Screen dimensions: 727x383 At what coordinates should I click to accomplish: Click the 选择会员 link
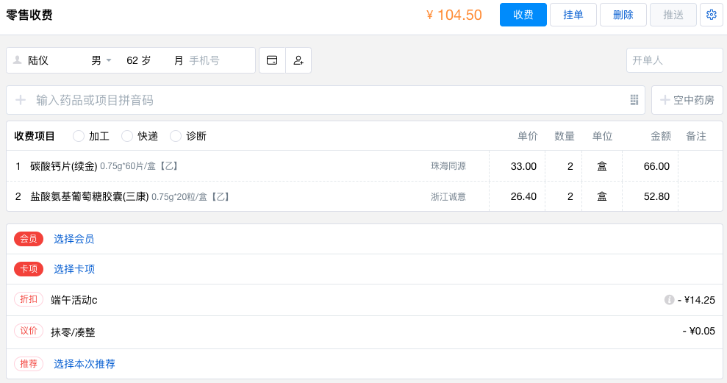[x=74, y=239]
